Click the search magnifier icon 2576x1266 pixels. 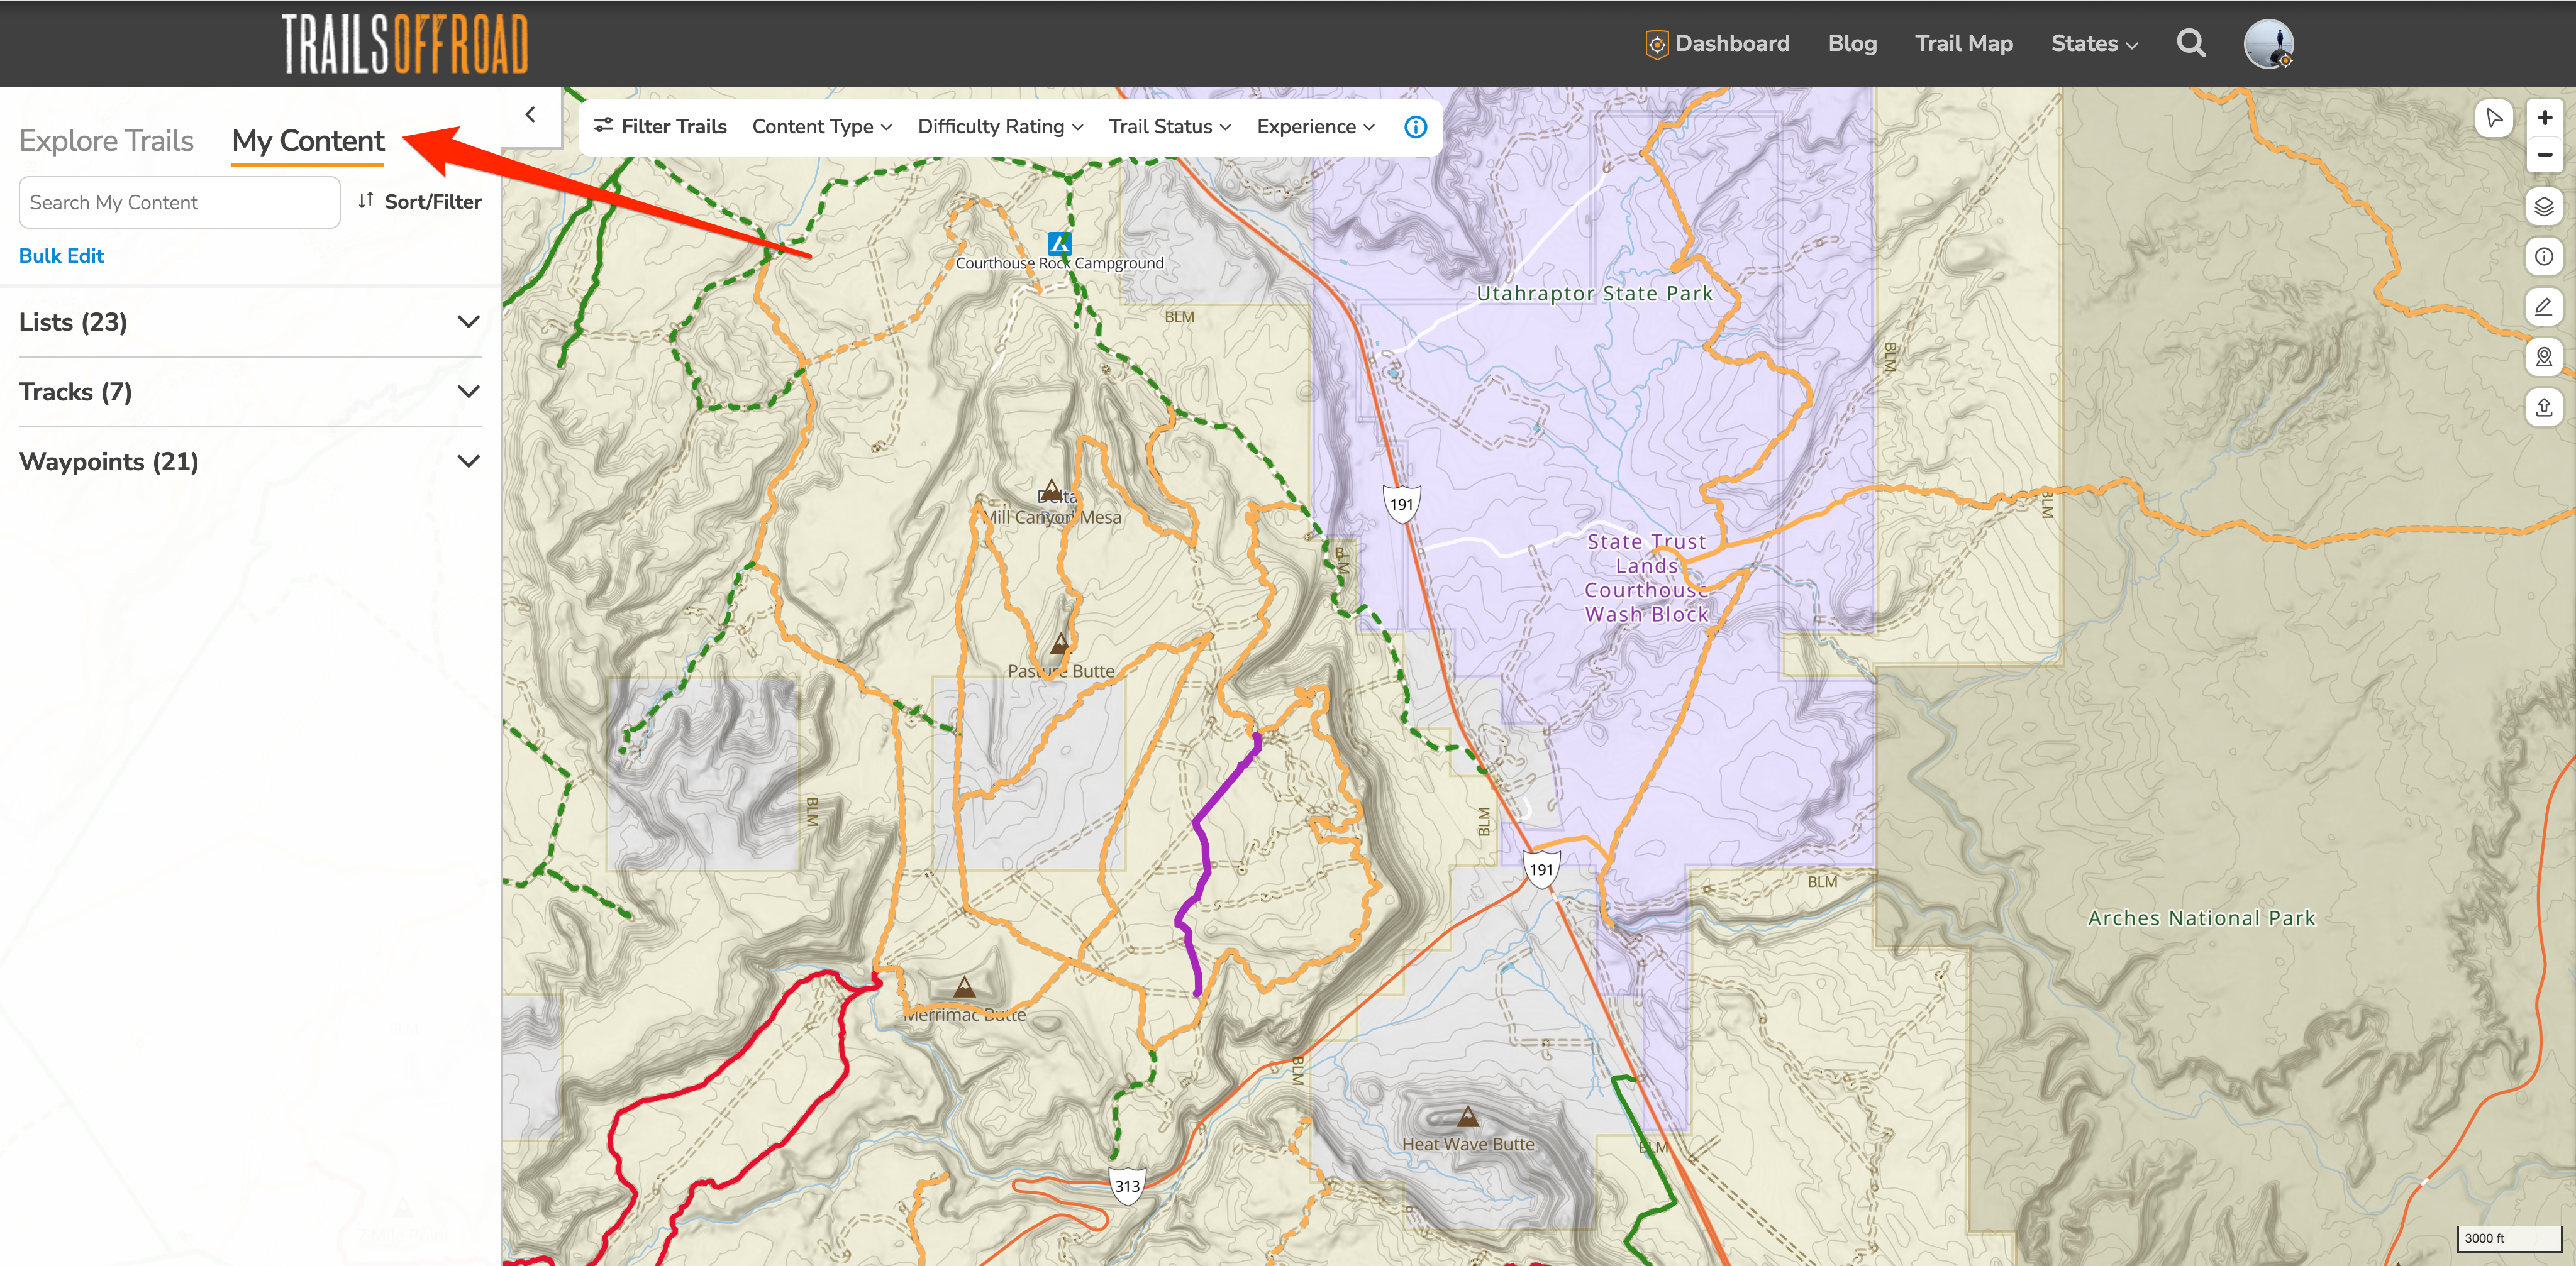(2191, 43)
